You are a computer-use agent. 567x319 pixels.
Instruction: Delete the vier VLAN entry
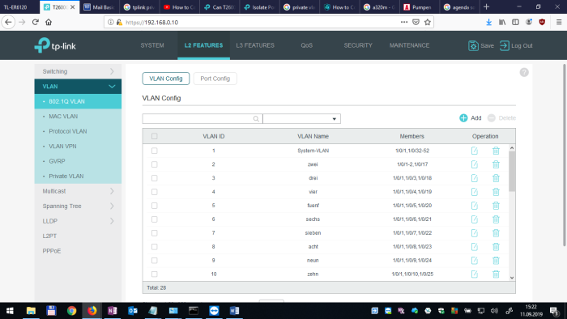tap(496, 192)
